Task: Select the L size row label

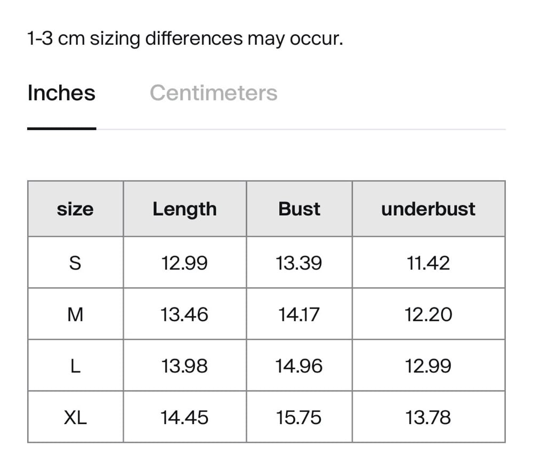Action: coord(75,366)
